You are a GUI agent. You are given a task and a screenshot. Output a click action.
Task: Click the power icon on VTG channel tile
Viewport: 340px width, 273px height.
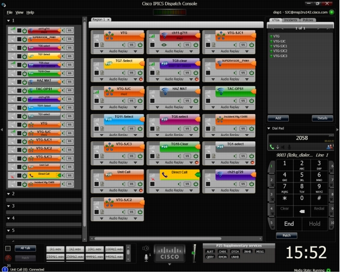pyautogui.click(x=140, y=45)
